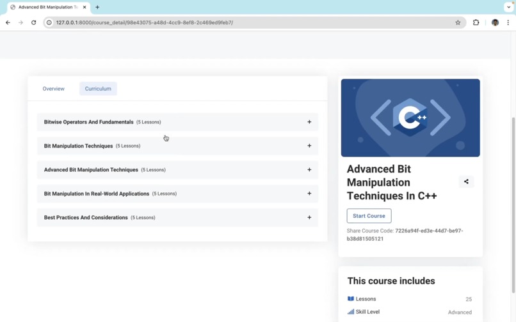Click the Best Practices And Considerations section title

86,217
